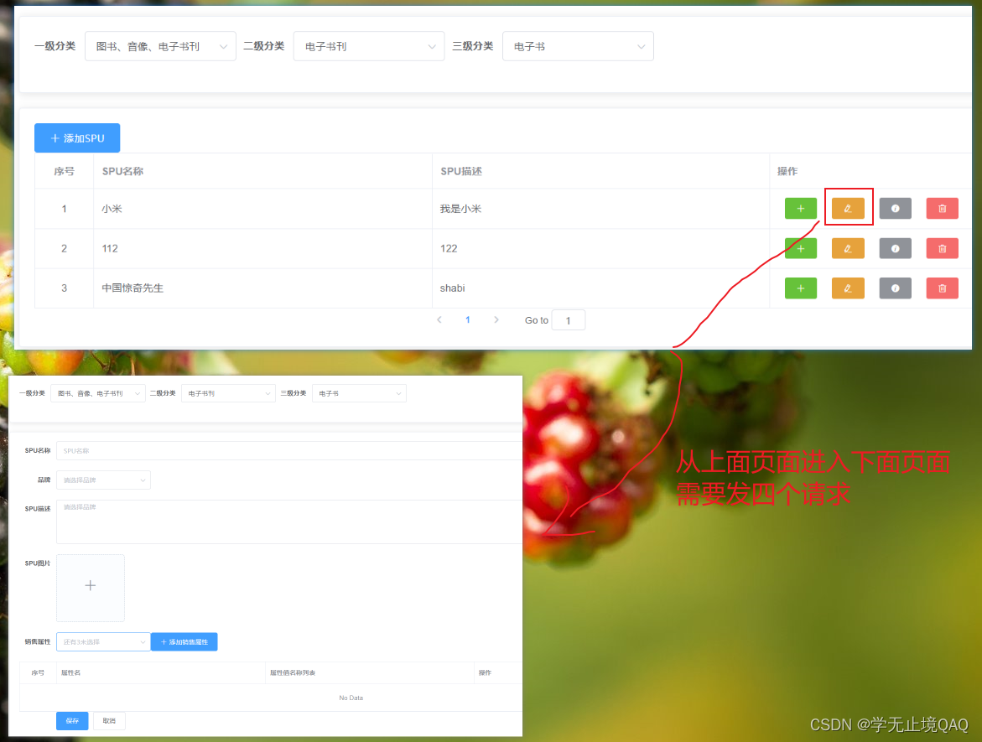The image size is (982, 742).
Task: Click the 保存 save button
Action: point(71,720)
